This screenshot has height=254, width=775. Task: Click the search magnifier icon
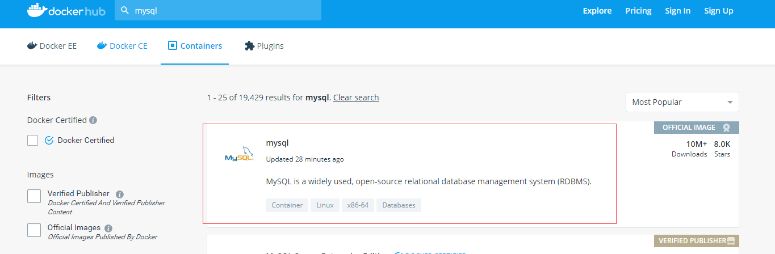tap(125, 11)
